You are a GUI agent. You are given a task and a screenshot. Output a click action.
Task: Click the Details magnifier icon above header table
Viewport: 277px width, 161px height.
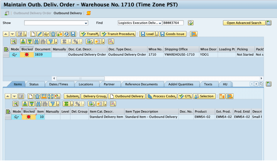[13, 42]
